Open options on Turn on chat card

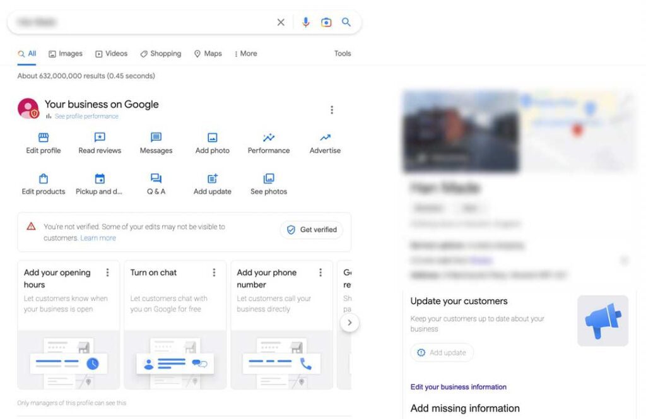point(214,273)
